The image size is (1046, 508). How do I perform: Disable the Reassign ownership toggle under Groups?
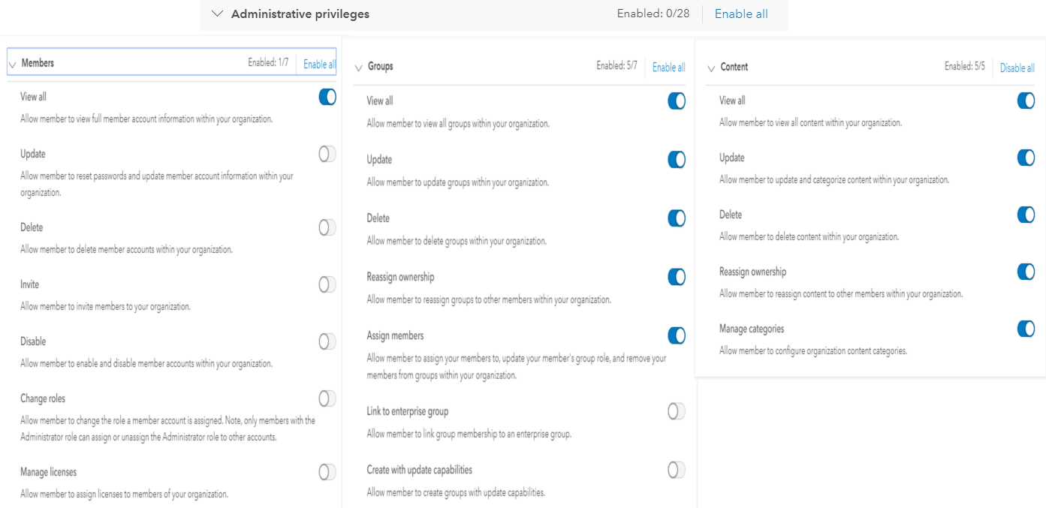675,277
